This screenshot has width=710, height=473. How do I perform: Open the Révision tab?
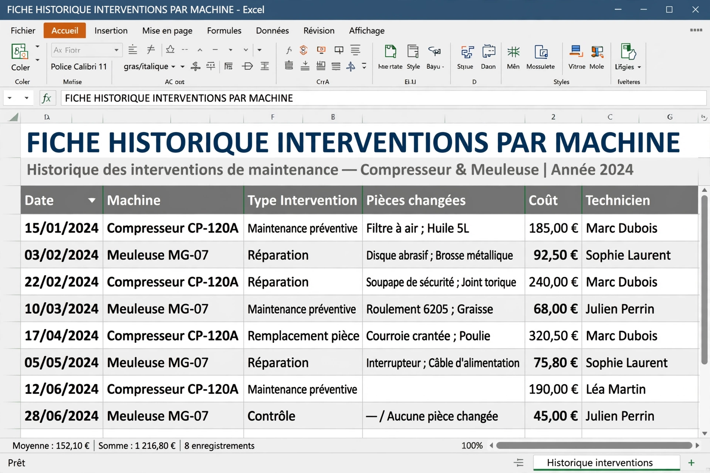[319, 31]
